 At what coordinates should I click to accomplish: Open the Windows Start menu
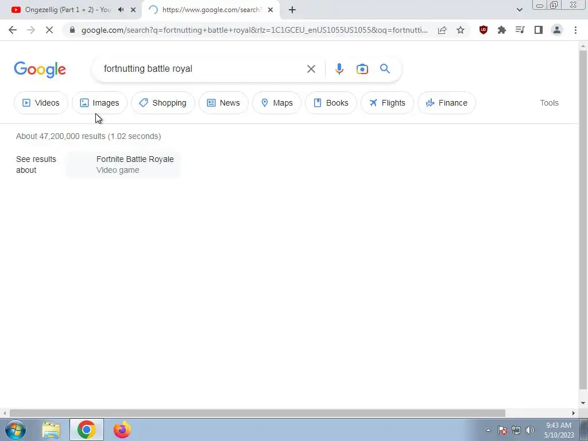[x=16, y=430]
